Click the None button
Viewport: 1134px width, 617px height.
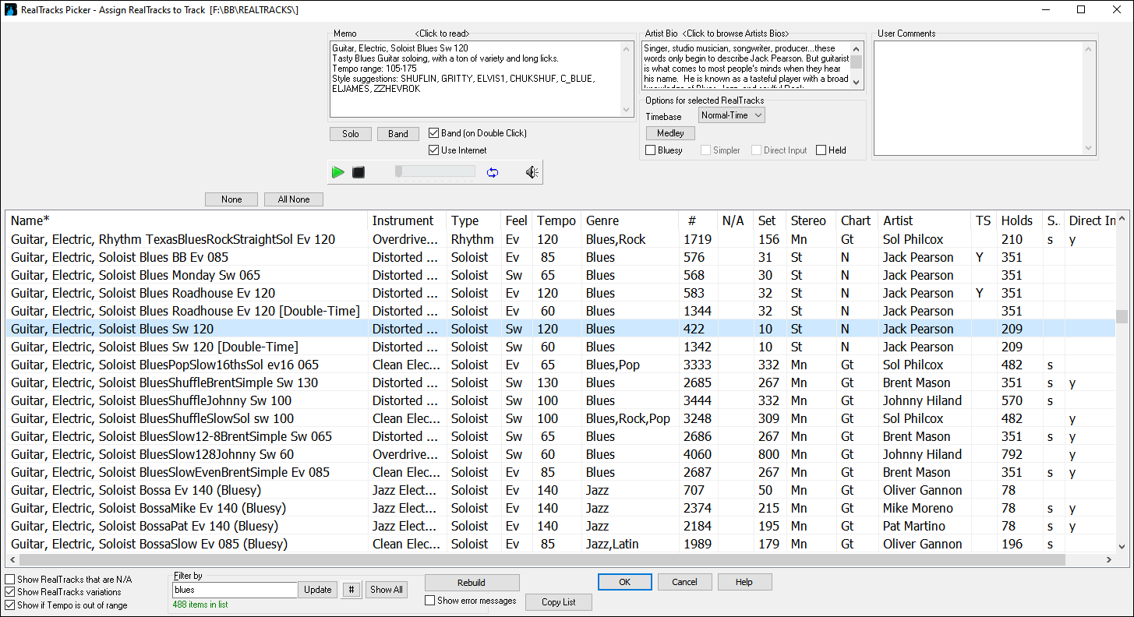click(x=231, y=199)
